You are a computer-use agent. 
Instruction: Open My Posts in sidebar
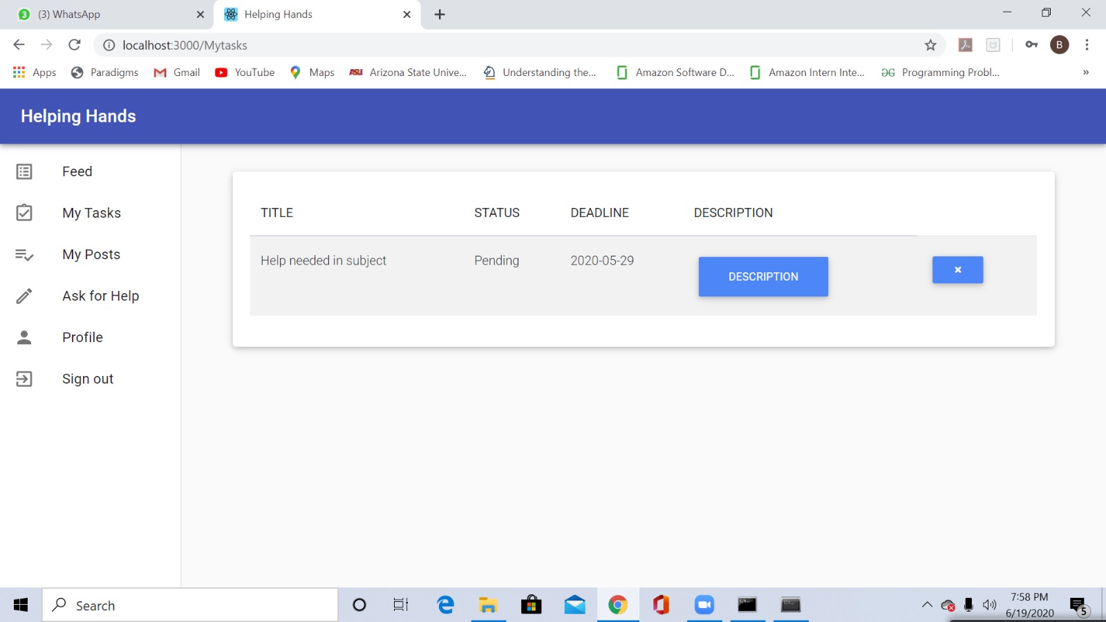coord(91,254)
